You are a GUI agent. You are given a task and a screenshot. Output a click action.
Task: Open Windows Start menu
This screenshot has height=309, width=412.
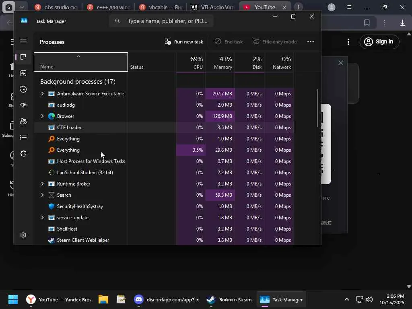(x=13, y=299)
